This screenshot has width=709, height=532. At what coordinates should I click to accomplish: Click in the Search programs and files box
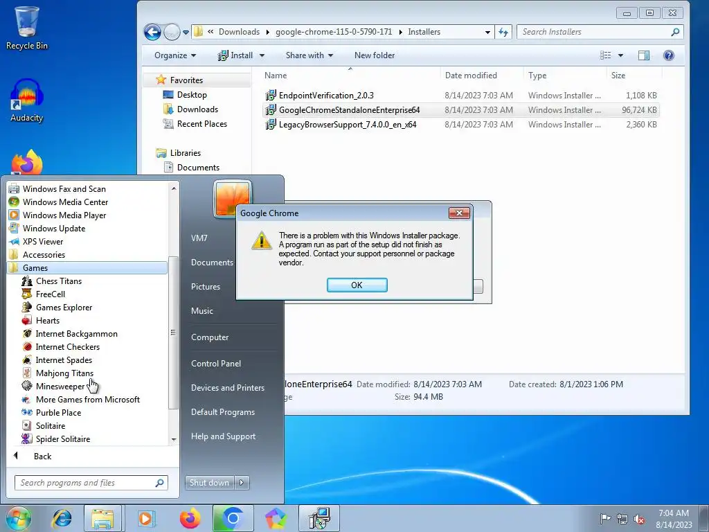tap(91, 483)
